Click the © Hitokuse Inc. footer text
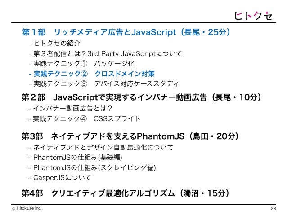The width and height of the screenshot is (287, 215). [x=27, y=208]
